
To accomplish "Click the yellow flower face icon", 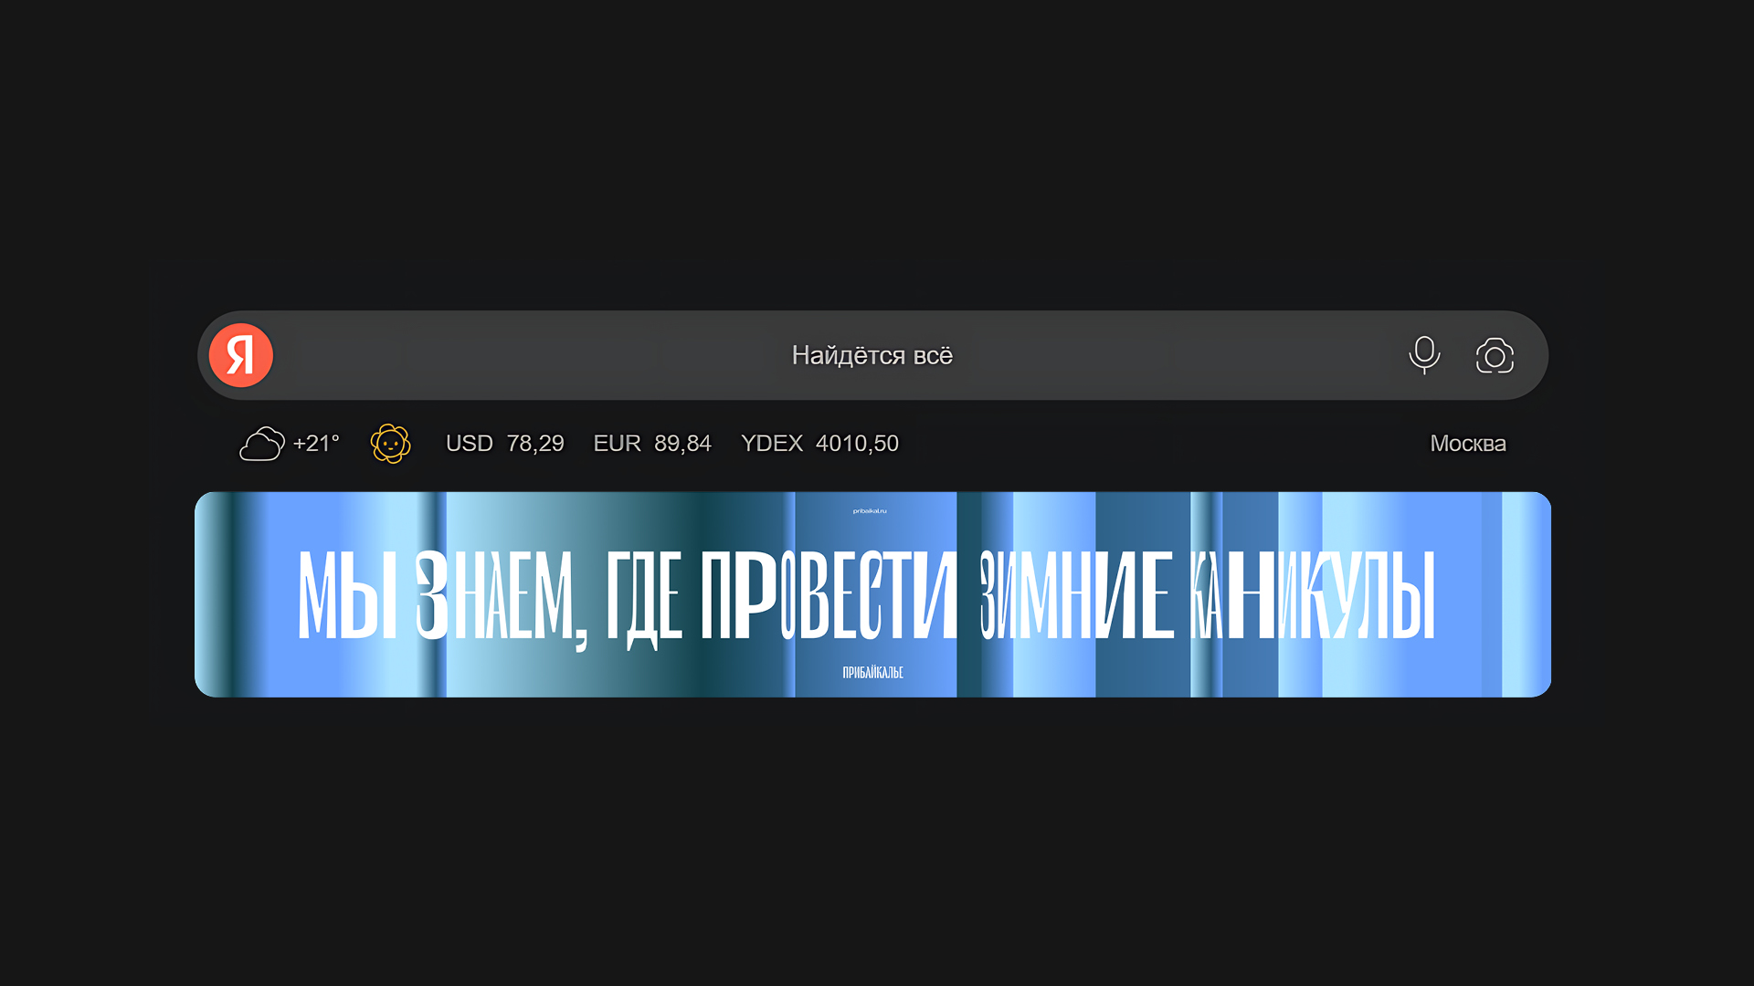I will coord(391,444).
